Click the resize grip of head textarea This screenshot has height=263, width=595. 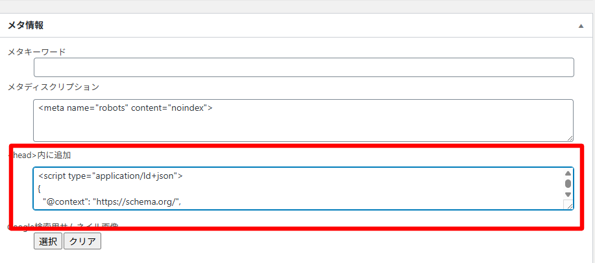(x=570, y=205)
